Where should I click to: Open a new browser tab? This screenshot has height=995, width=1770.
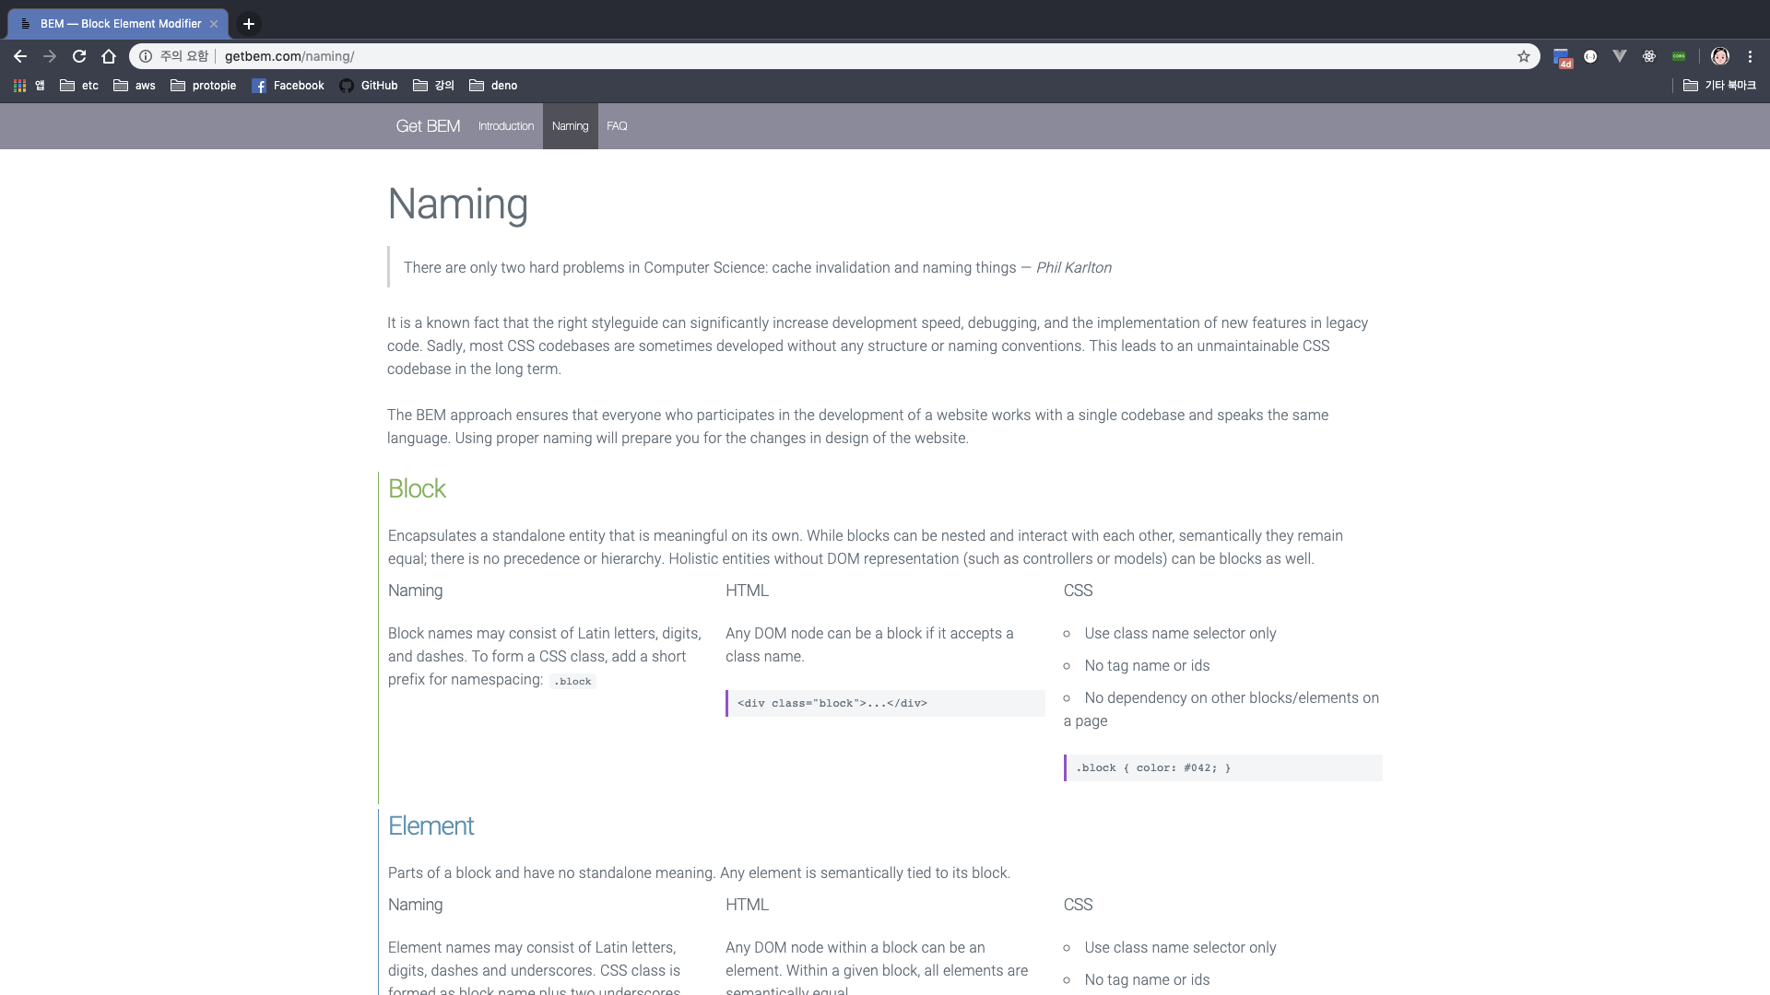coord(249,24)
